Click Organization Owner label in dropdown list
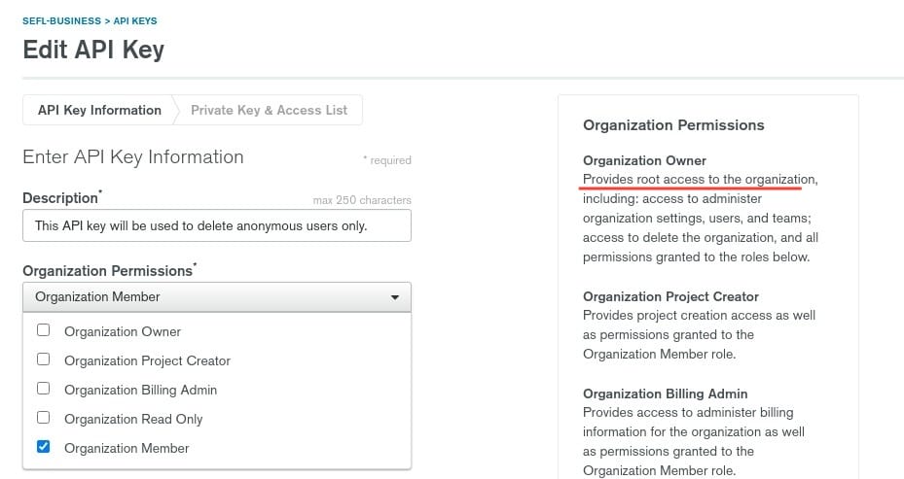 click(123, 331)
